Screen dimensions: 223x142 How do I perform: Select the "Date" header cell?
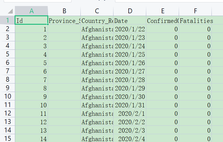(130, 21)
